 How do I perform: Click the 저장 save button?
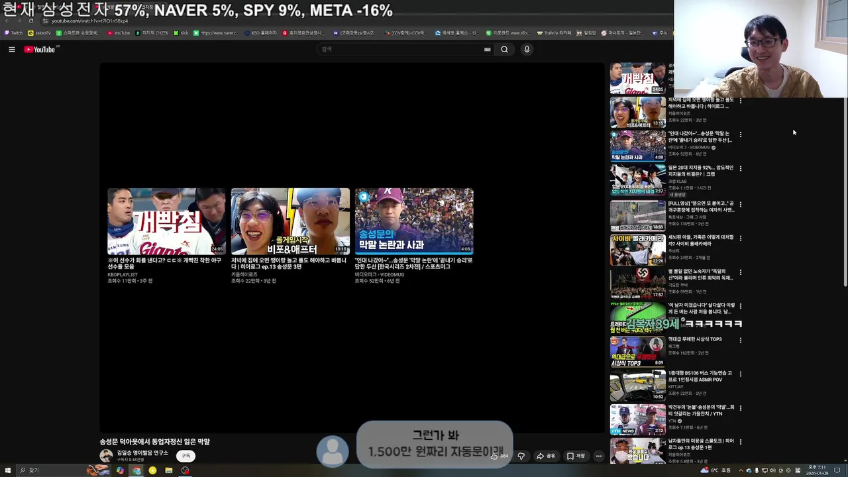pyautogui.click(x=576, y=456)
